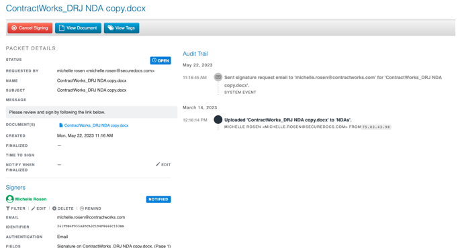Click the document file icon beside link

(x=61, y=125)
